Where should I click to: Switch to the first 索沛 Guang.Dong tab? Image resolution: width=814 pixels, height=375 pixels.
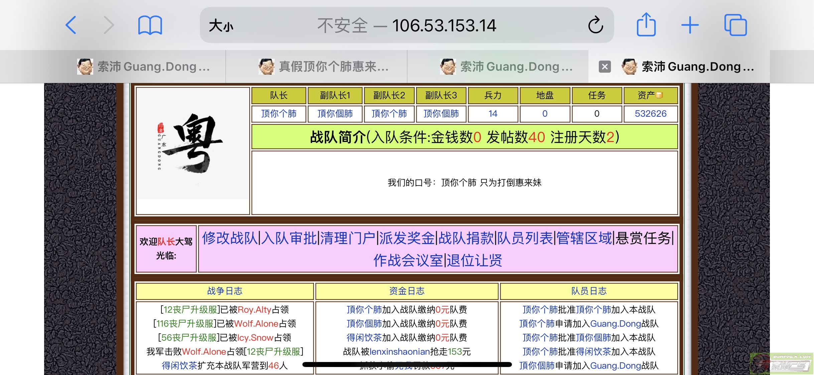point(144,67)
